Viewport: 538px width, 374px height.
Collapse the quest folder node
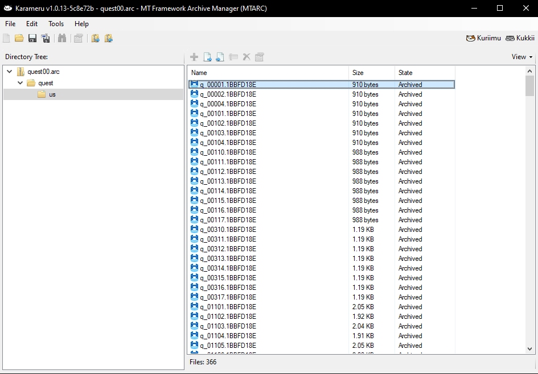pos(20,83)
